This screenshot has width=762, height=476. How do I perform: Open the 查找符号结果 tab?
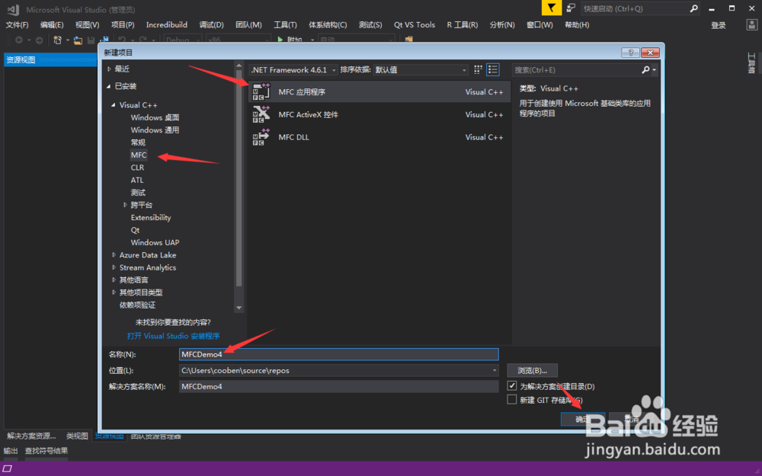[46, 451]
